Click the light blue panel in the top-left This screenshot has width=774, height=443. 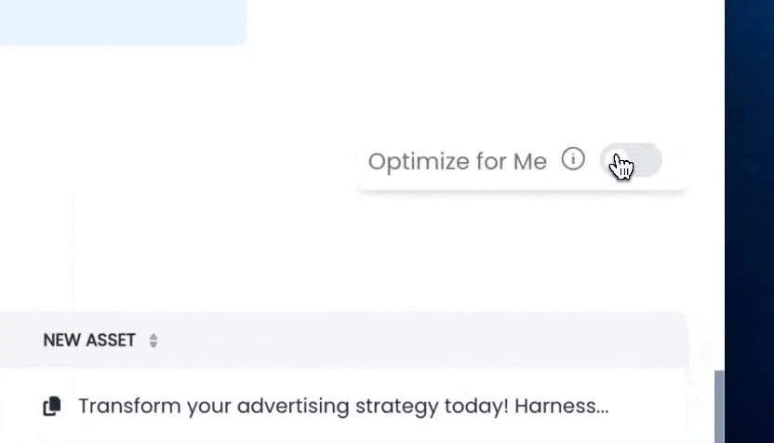[121, 20]
